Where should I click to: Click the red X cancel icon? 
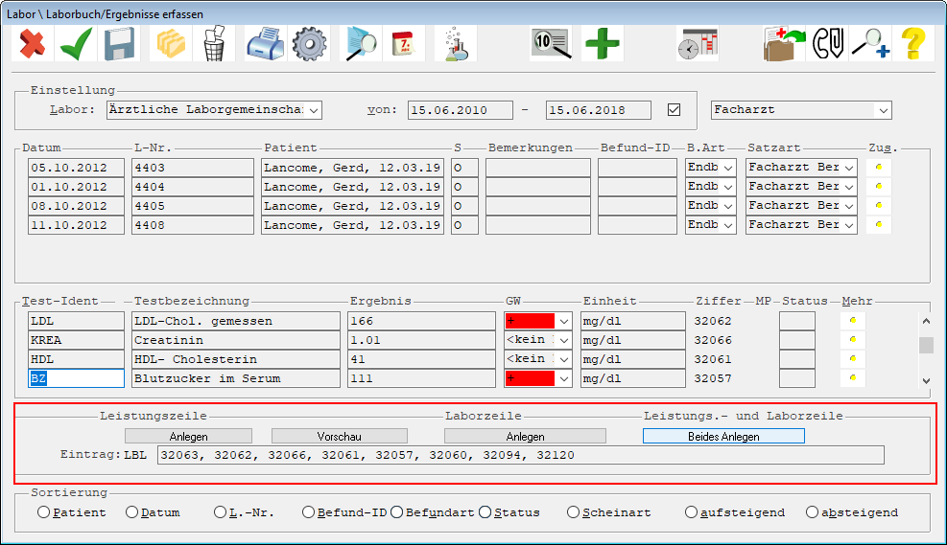pos(33,44)
